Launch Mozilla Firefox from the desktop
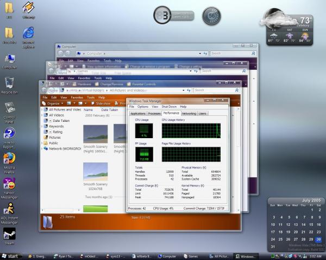The height and width of the screenshot is (260, 326). pyautogui.click(x=9, y=159)
